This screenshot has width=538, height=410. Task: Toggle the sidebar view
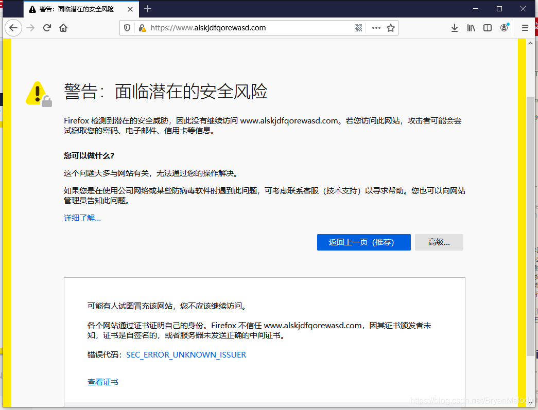pyautogui.click(x=488, y=28)
